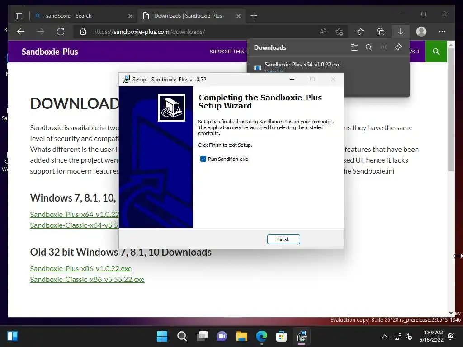Open more options in Downloads panel

click(x=383, y=47)
